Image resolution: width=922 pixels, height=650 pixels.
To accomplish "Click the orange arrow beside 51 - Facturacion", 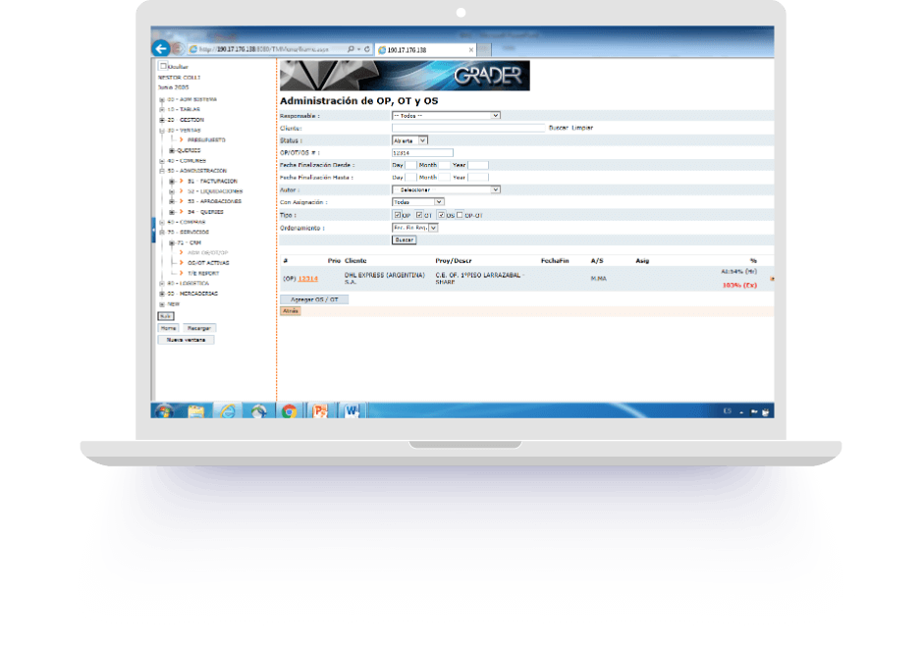I will pyautogui.click(x=181, y=181).
